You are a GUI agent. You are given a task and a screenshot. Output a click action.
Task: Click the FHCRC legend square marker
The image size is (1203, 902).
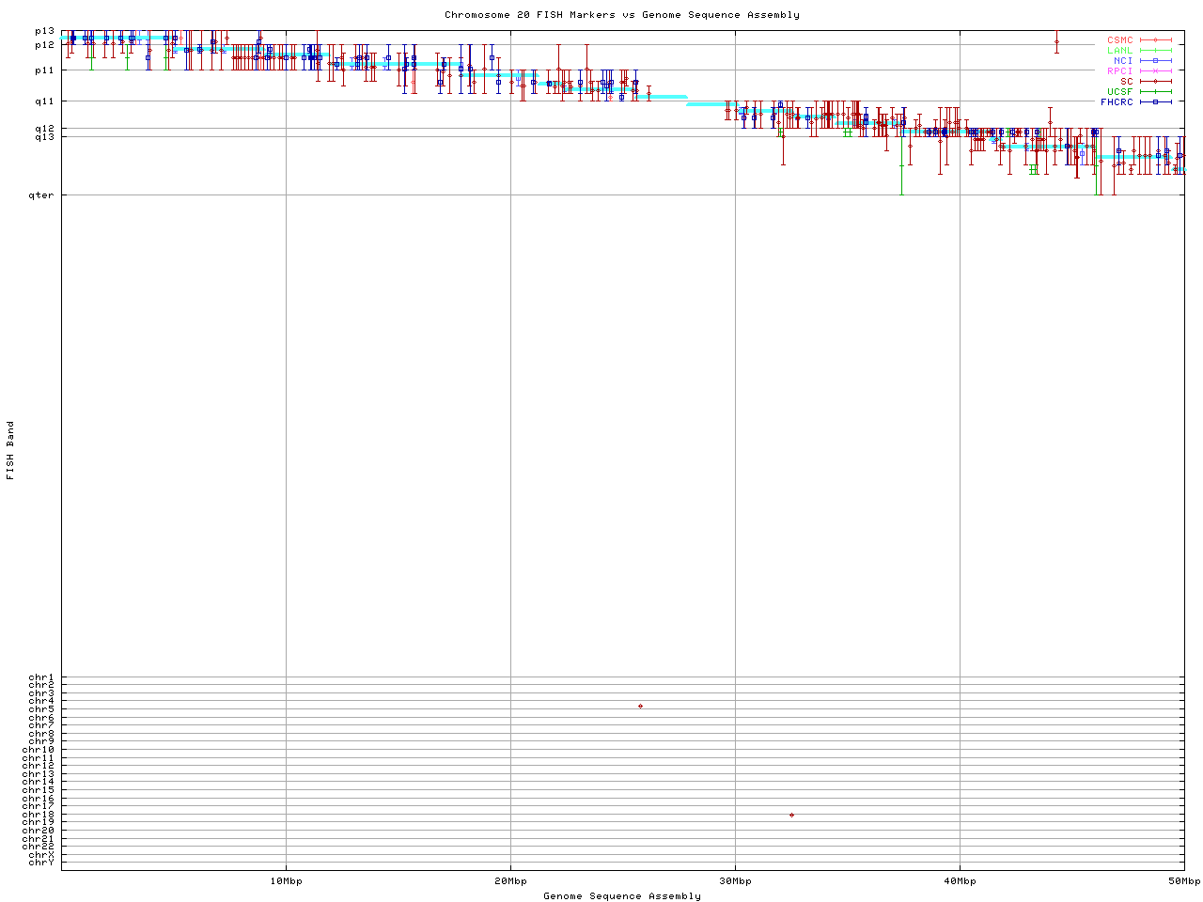[1155, 102]
